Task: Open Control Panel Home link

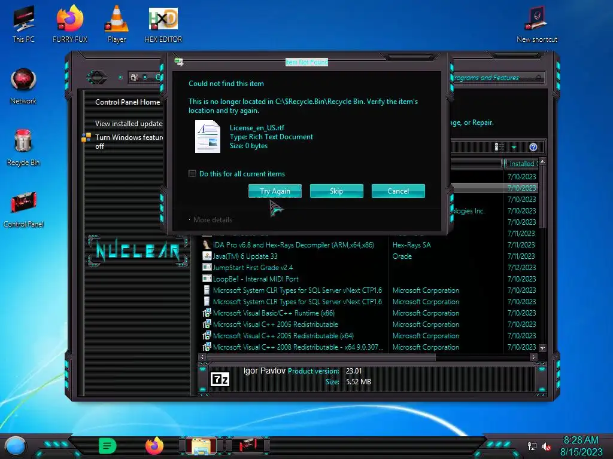Action: [x=128, y=102]
